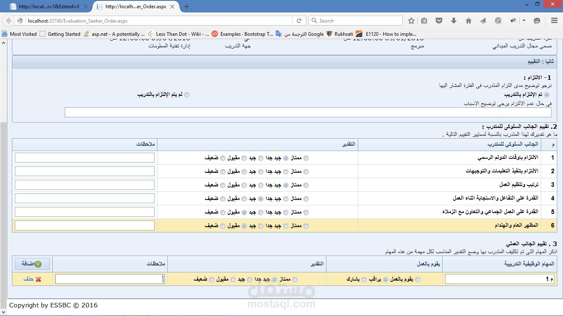The height and width of the screenshot is (316, 563).
Task: Choose يراقب radio in task row
Action: click(x=386, y=279)
